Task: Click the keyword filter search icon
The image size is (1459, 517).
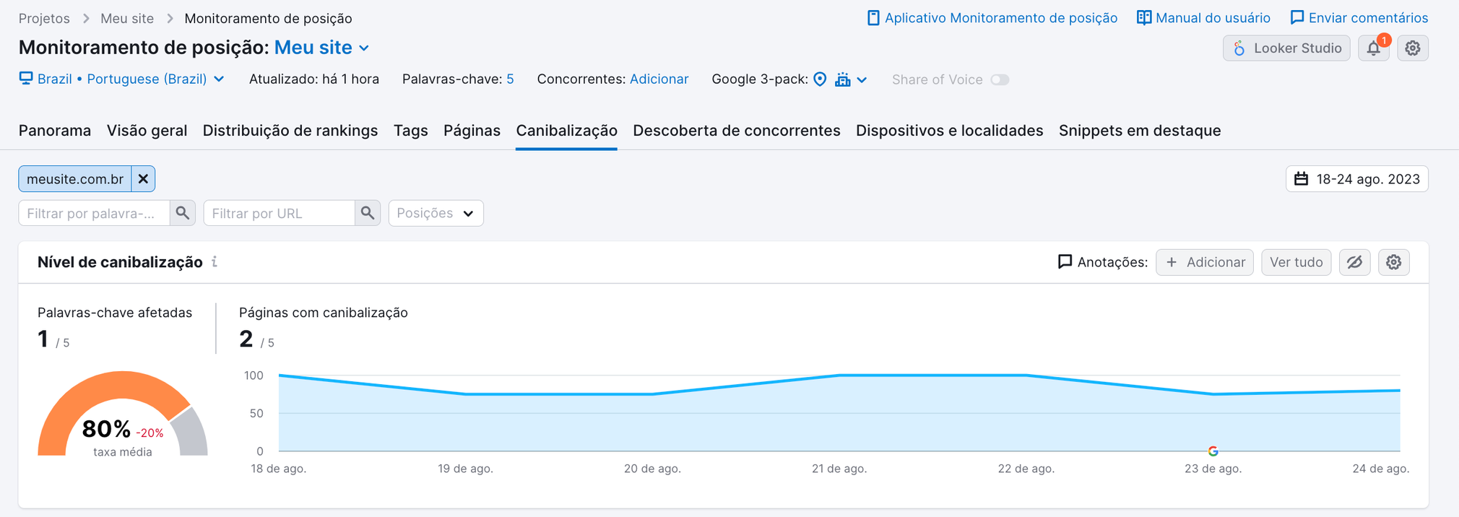Action: tap(183, 213)
